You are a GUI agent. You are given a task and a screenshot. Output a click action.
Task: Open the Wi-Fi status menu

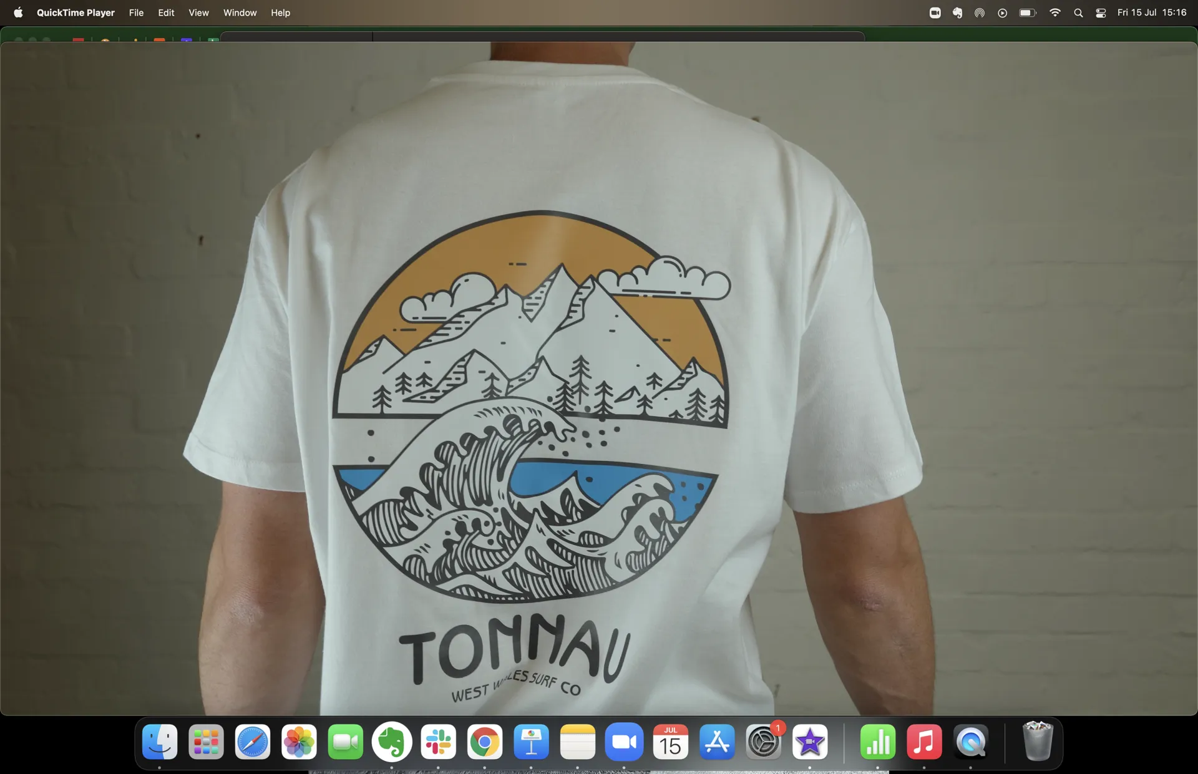[x=1054, y=12]
